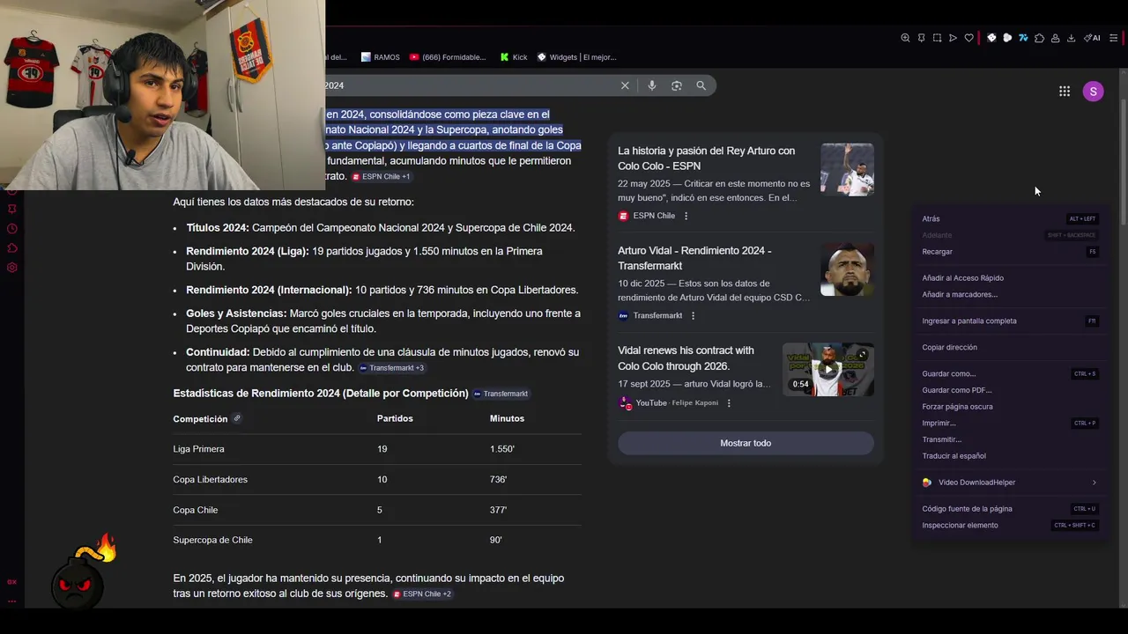Click link icon next to Competición header
This screenshot has width=1128, height=634.
237,418
